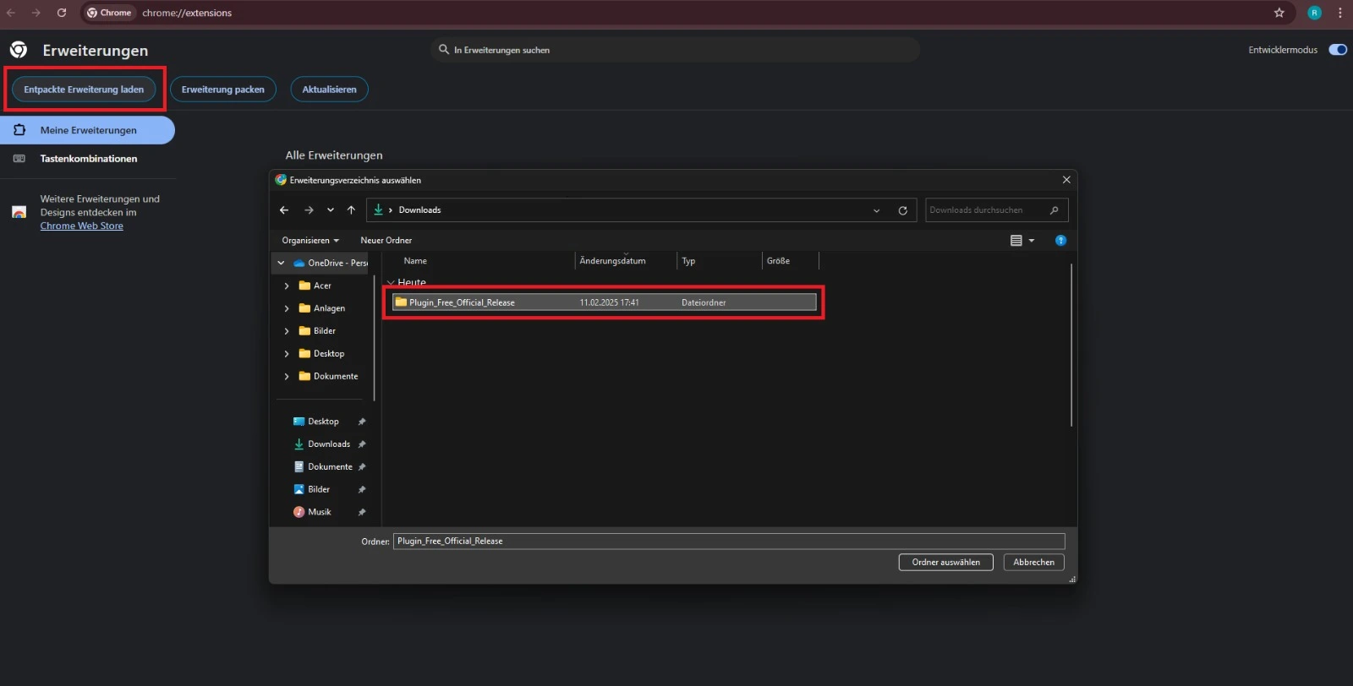Open the Chrome profile avatar

pyautogui.click(x=1314, y=13)
